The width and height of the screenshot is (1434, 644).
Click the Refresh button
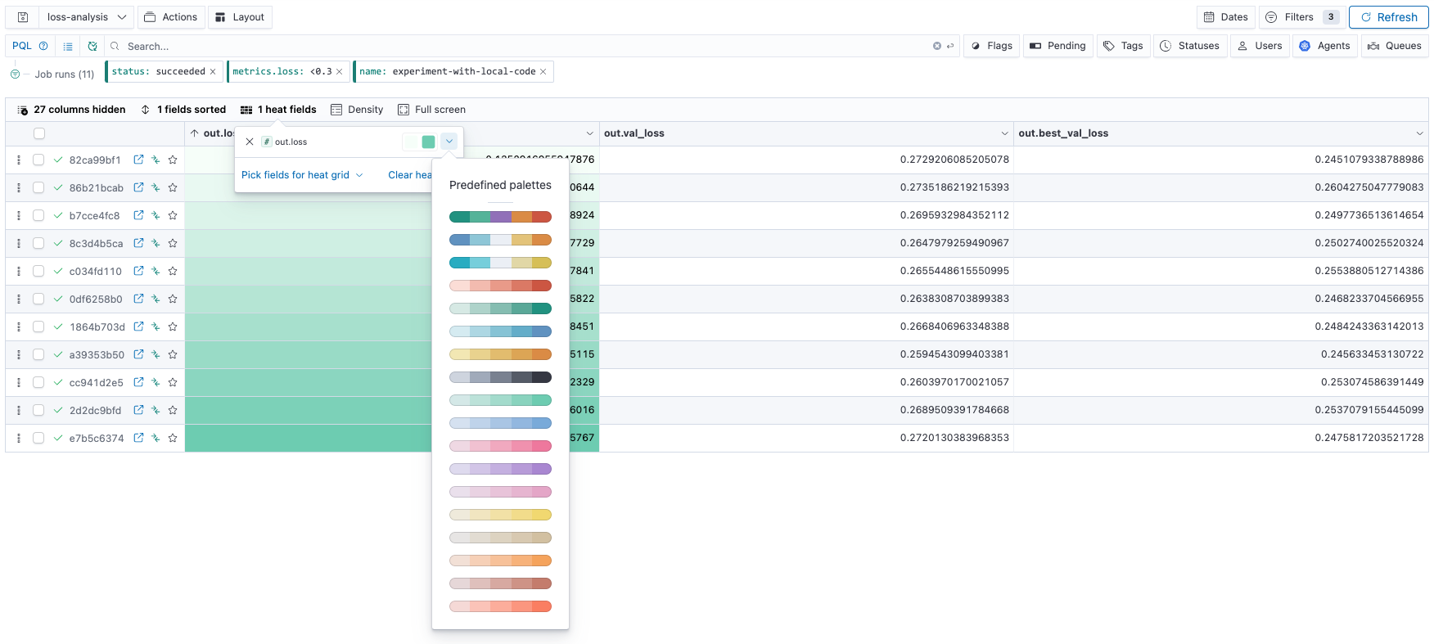[1388, 17]
